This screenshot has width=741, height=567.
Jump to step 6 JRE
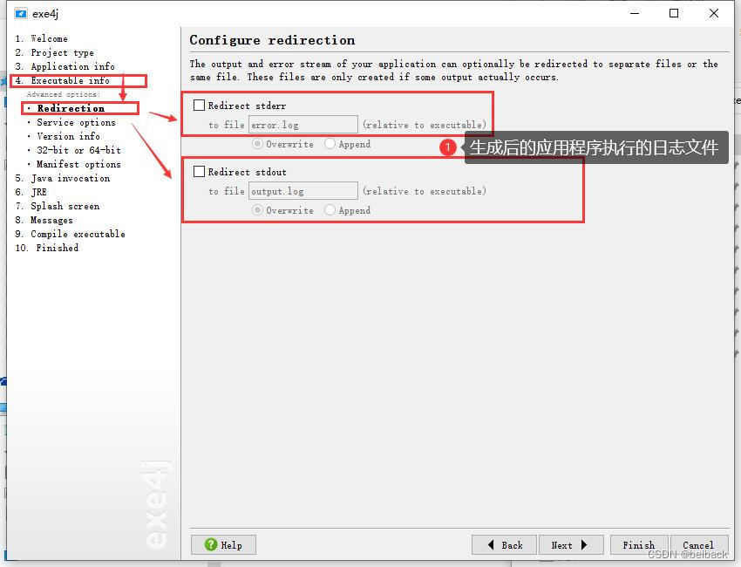point(31,192)
